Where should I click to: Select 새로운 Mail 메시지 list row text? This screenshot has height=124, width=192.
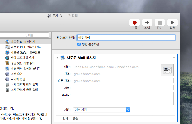point(23,42)
